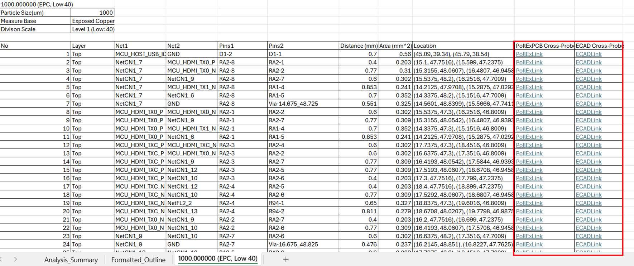Click the previous sheet navigation arrow
The width and height of the screenshot is (634, 266).
pos(2,259)
